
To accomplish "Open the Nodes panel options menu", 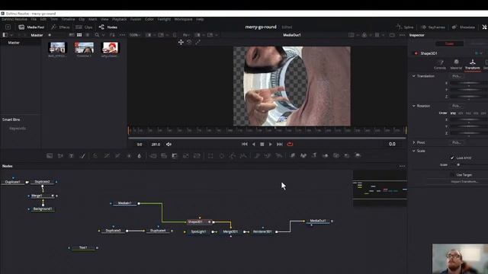I will (402, 166).
